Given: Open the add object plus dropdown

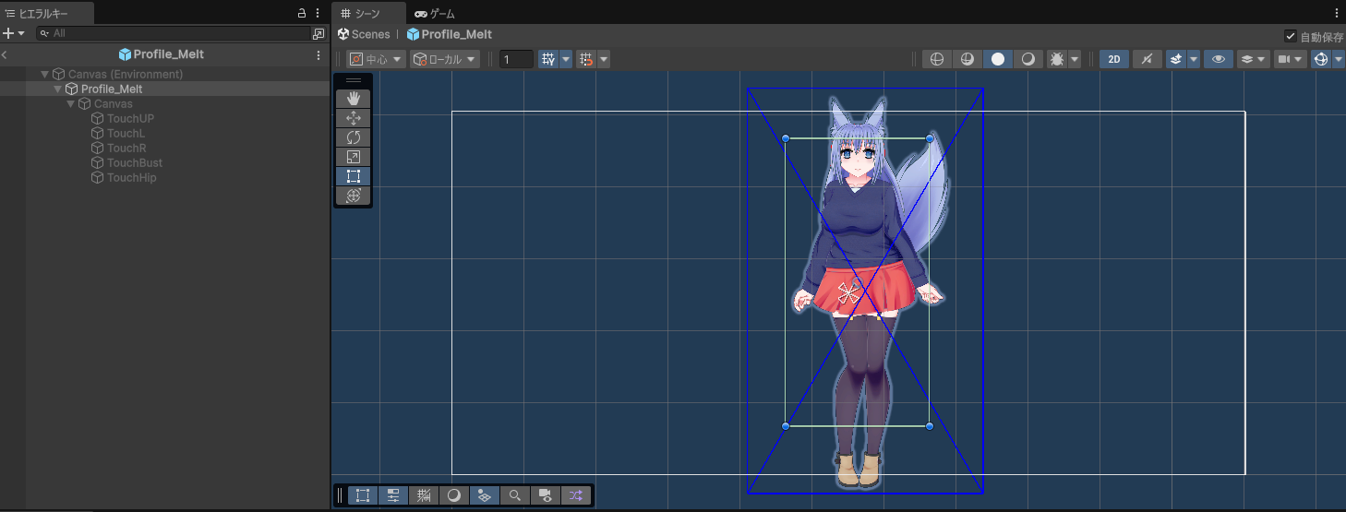Looking at the screenshot, I should pos(14,33).
